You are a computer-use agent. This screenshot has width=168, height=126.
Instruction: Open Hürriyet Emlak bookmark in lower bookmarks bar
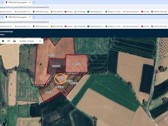click(x=23, y=26)
